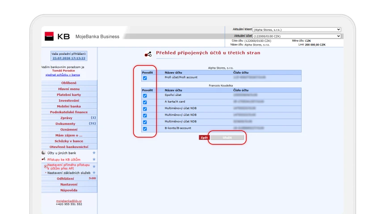The width and height of the screenshot is (386, 214).
Task: Open Nápověda help menu
Action: 69,190
